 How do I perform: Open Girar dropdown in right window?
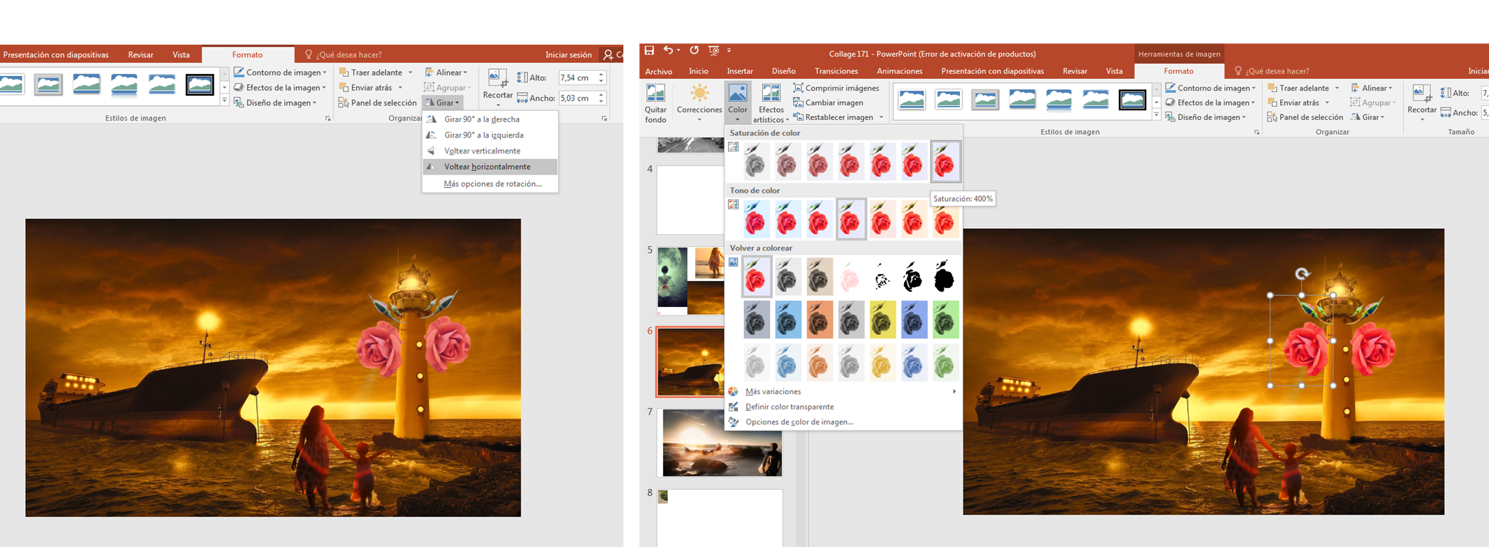(x=1368, y=117)
